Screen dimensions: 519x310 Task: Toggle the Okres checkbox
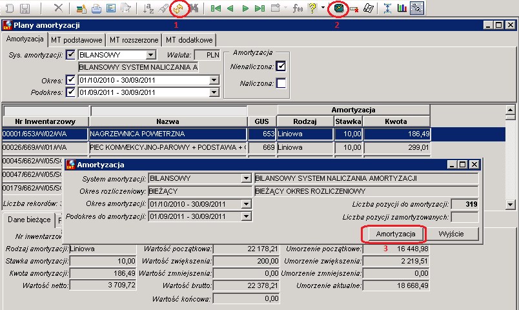point(70,80)
